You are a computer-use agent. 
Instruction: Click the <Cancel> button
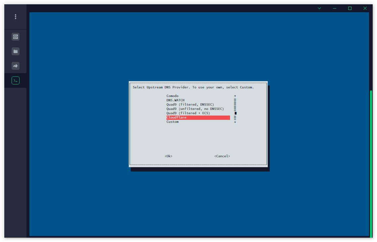222,156
